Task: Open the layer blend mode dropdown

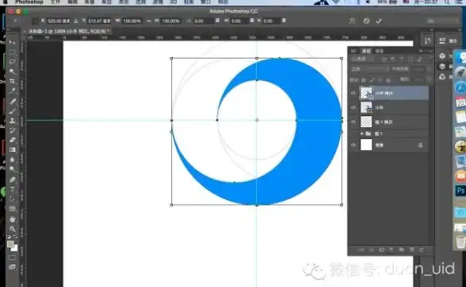Action: [369, 69]
